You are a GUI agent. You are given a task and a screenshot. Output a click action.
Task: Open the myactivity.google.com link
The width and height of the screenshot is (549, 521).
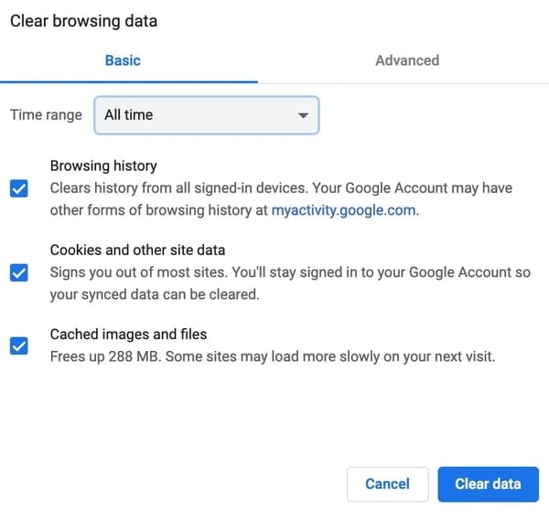tap(344, 210)
